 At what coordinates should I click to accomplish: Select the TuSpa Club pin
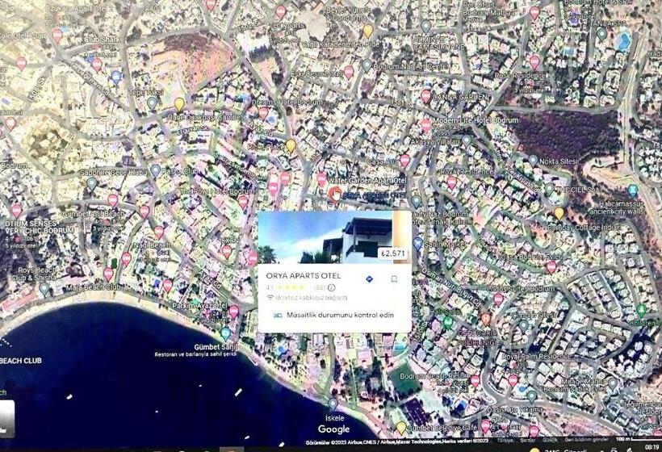click(x=156, y=171)
